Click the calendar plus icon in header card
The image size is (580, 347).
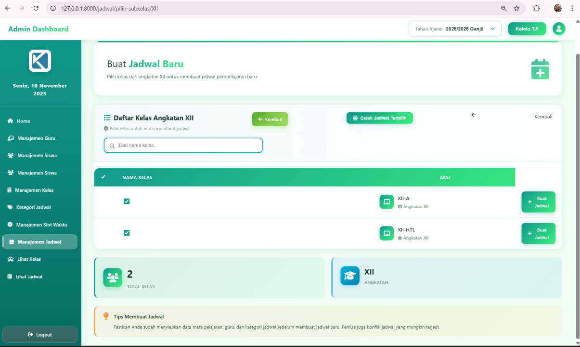tap(540, 69)
